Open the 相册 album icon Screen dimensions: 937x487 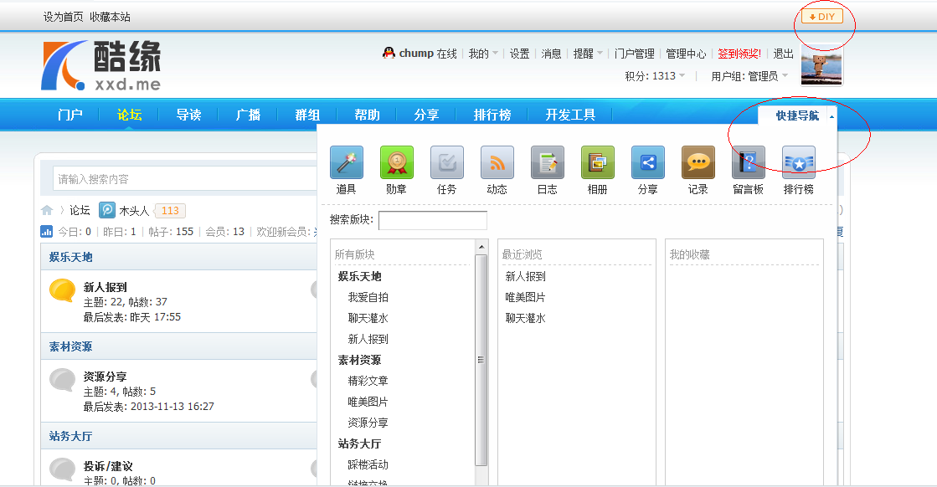pos(598,162)
